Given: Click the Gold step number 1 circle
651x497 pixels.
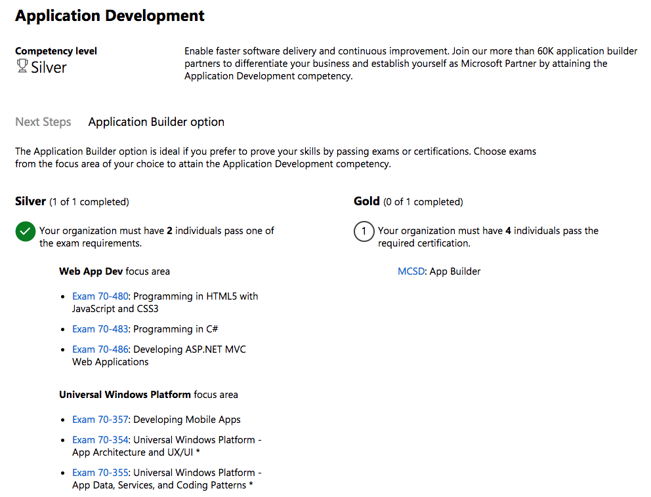Looking at the screenshot, I should [364, 231].
